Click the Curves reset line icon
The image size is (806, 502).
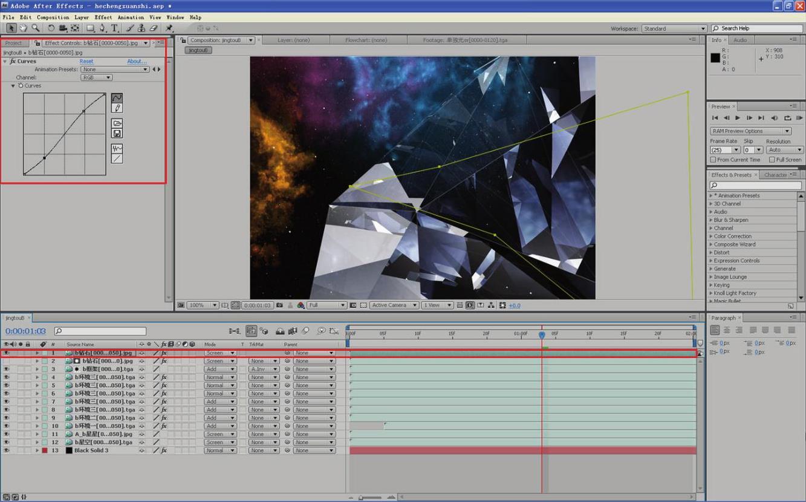[117, 158]
